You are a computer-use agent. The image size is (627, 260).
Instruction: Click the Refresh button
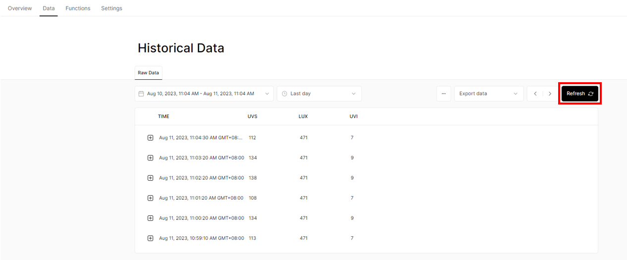(580, 94)
